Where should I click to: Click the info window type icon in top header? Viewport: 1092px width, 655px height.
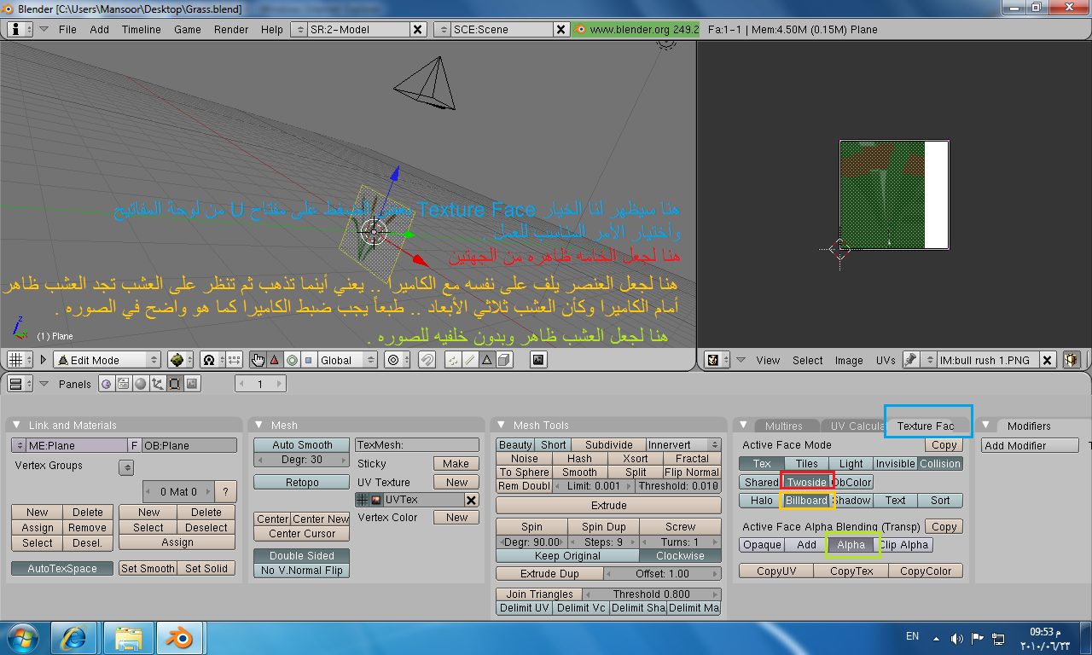tap(20, 29)
